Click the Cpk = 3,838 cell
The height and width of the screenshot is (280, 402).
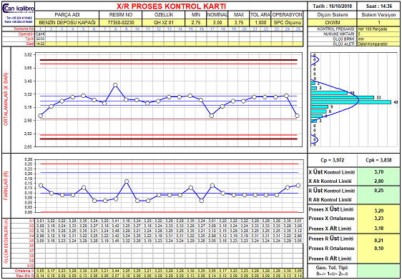(x=378, y=160)
